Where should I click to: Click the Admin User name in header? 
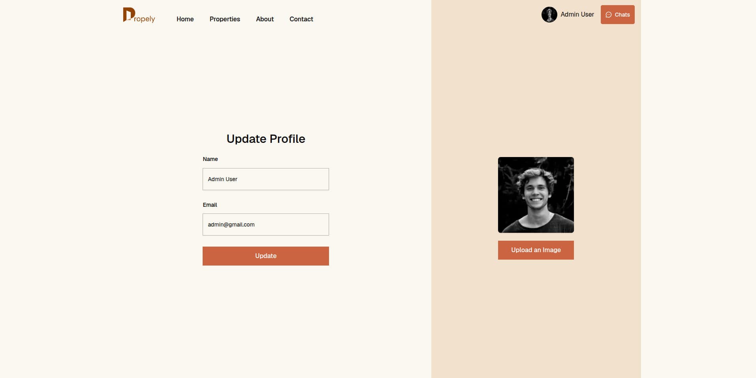pos(577,14)
